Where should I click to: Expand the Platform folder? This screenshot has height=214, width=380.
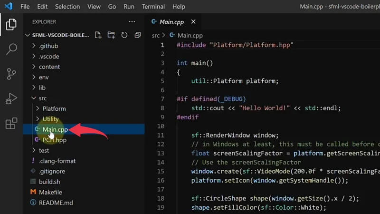click(54, 109)
